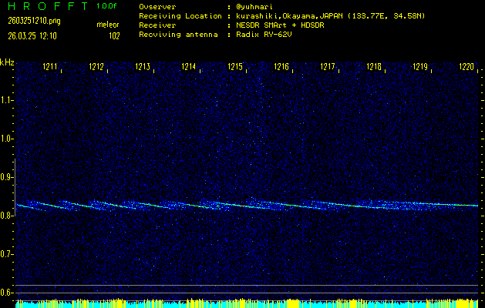Image resolution: width=485 pixels, height=308 pixels.
Task: Pick the 1219 time marker
Action: pos(419,68)
